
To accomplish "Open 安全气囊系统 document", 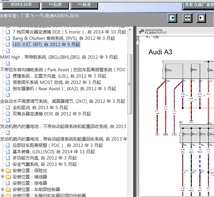I will coord(44,164).
